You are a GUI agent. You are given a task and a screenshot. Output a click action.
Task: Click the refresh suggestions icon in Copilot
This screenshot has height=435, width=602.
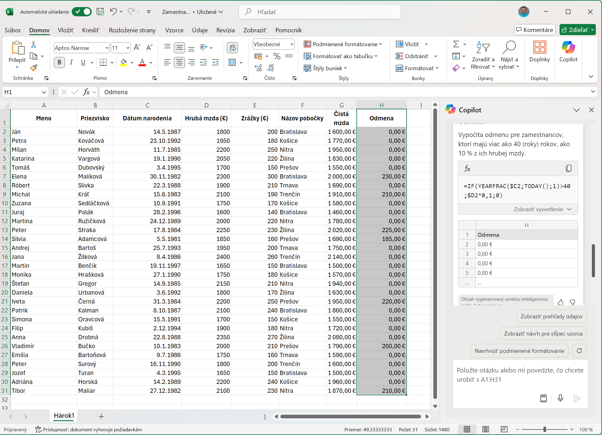tap(579, 351)
